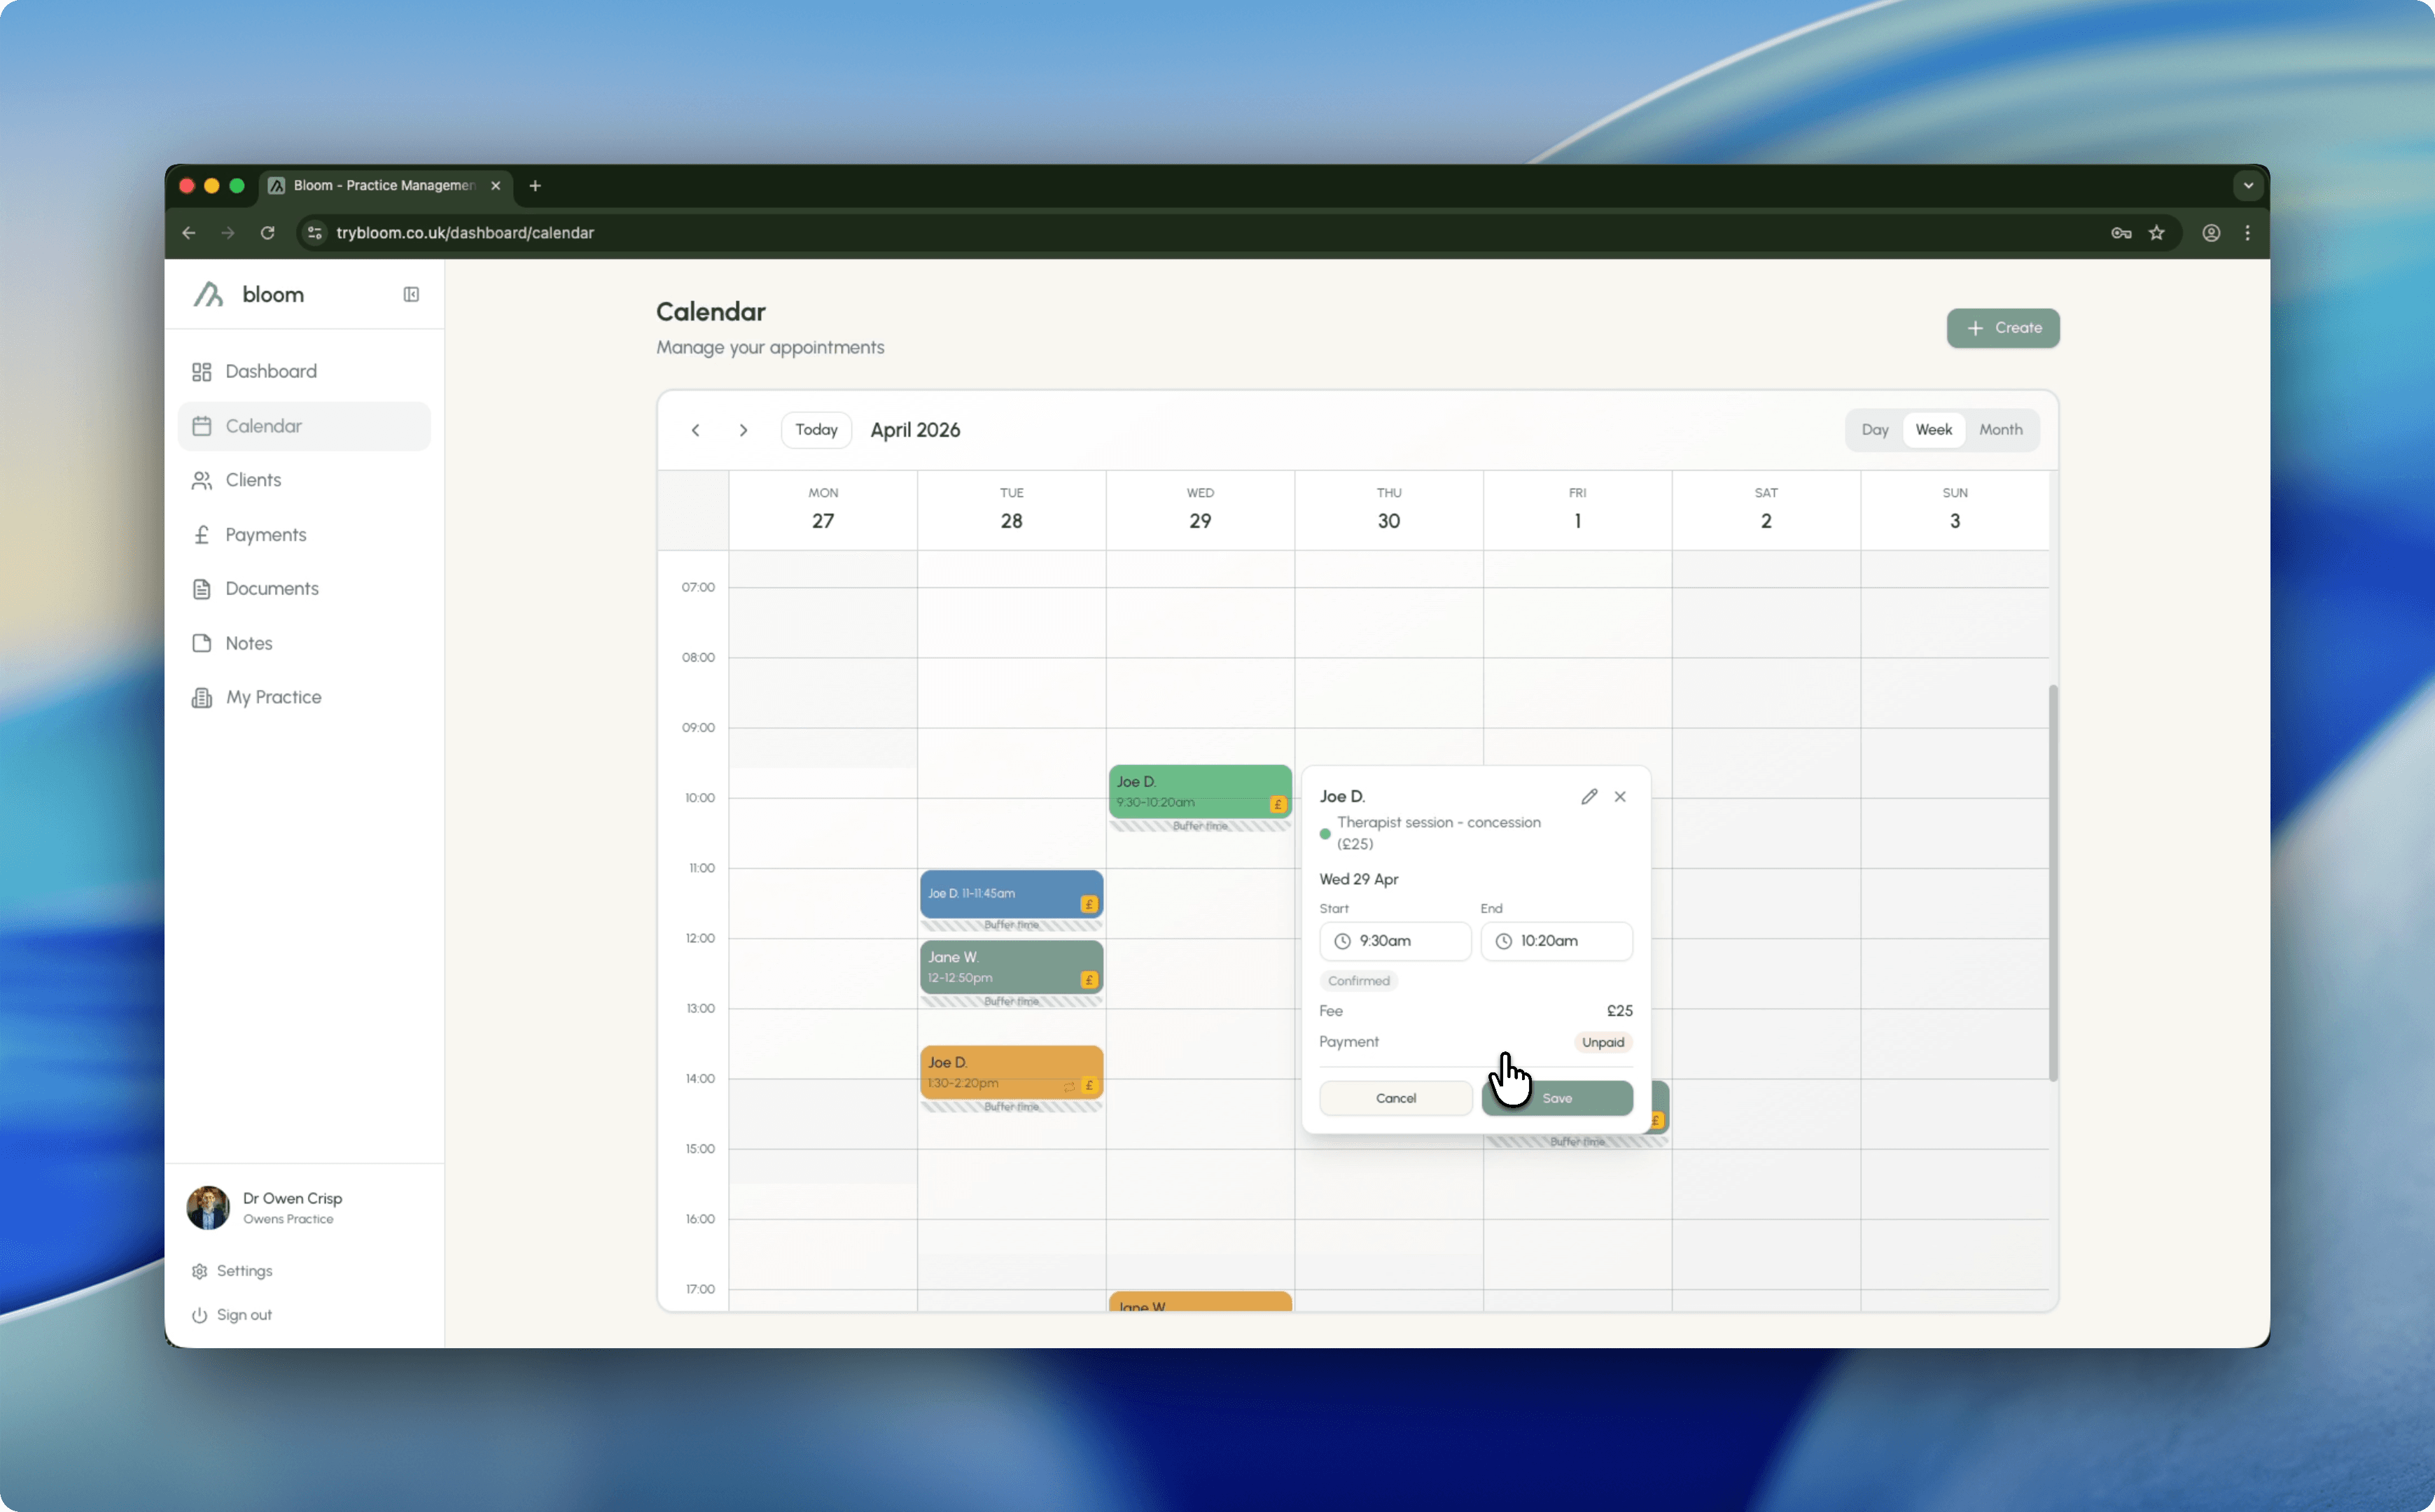Open Jane W. appointment at bottom of Wednesday
Viewport: 2435px width, 1512px height.
tap(1200, 1302)
